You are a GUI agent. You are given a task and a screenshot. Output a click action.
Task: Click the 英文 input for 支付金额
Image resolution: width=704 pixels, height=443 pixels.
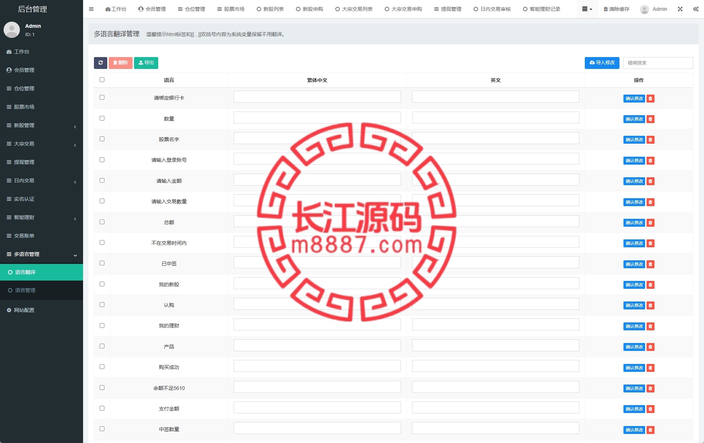(x=496, y=408)
